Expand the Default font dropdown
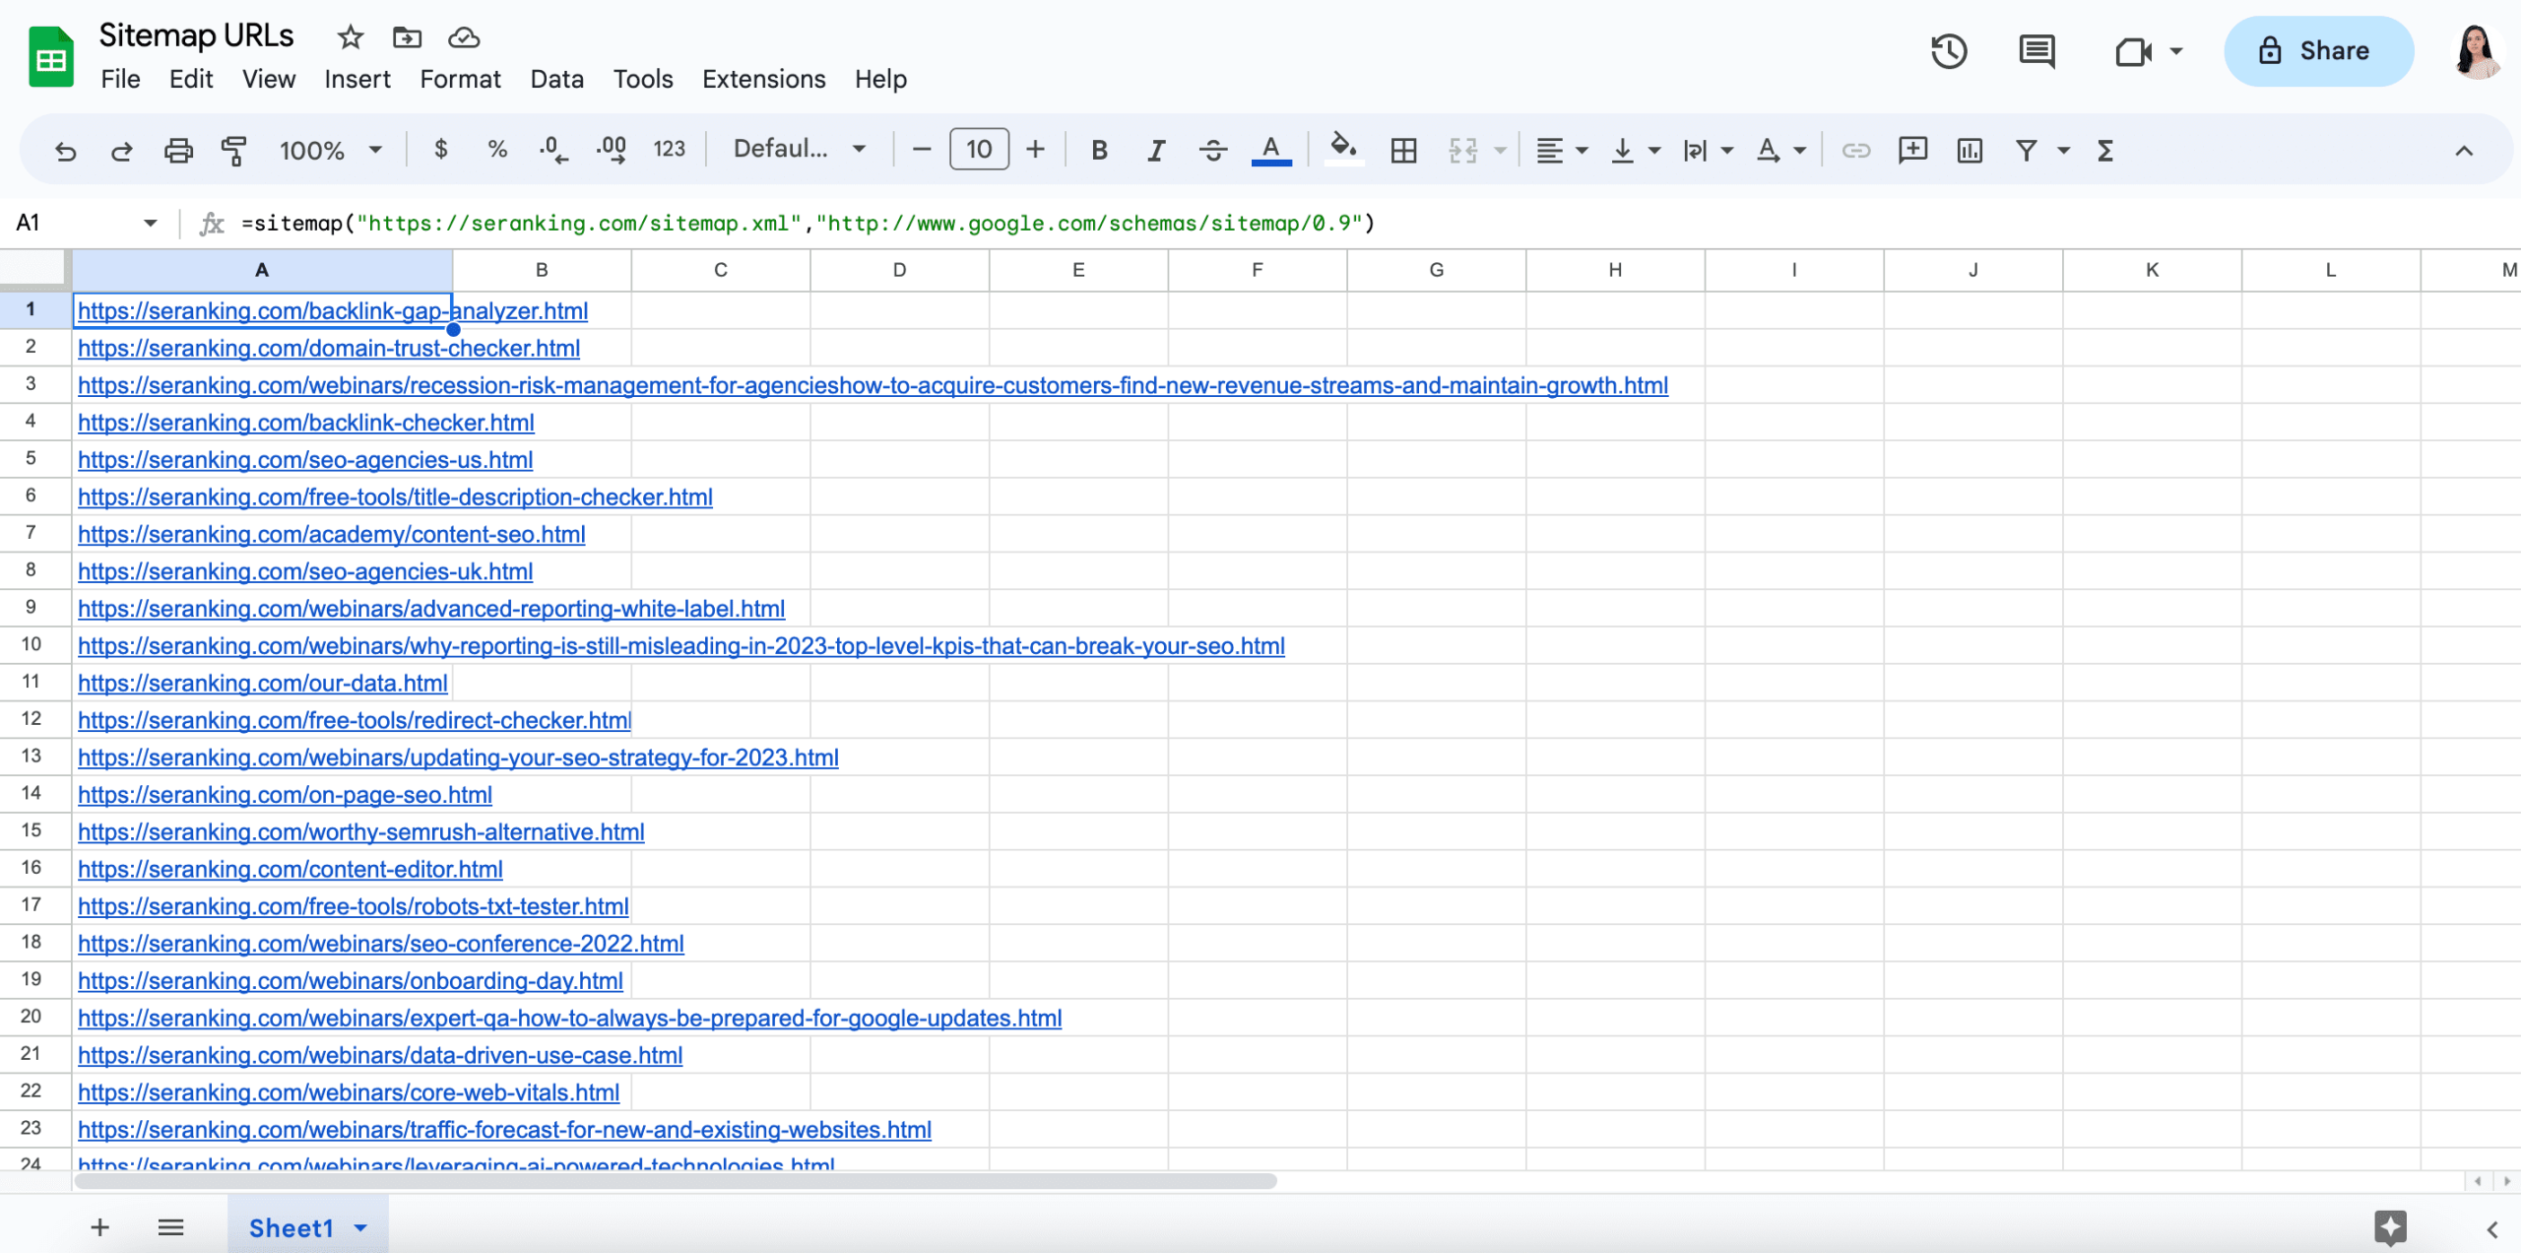This screenshot has height=1253, width=2521. [800, 150]
